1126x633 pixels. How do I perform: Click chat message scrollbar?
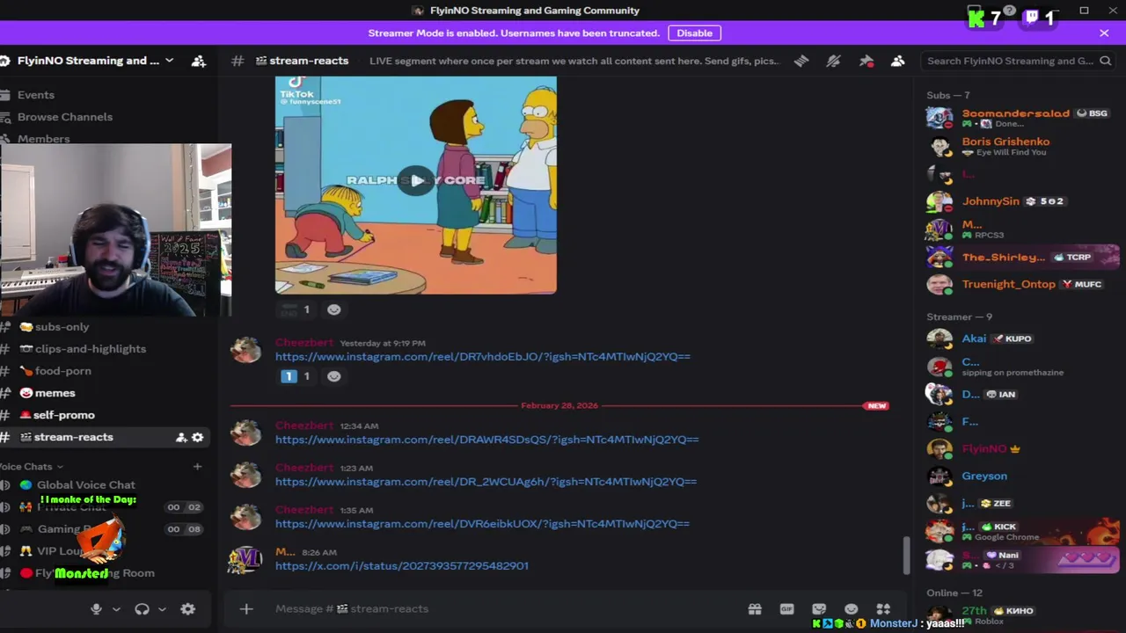[x=907, y=554]
